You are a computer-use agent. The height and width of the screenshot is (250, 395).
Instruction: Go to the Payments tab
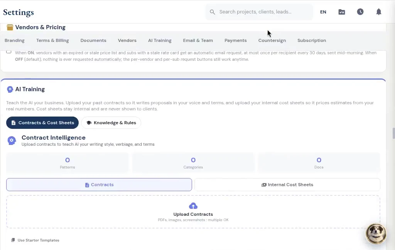tap(236, 40)
